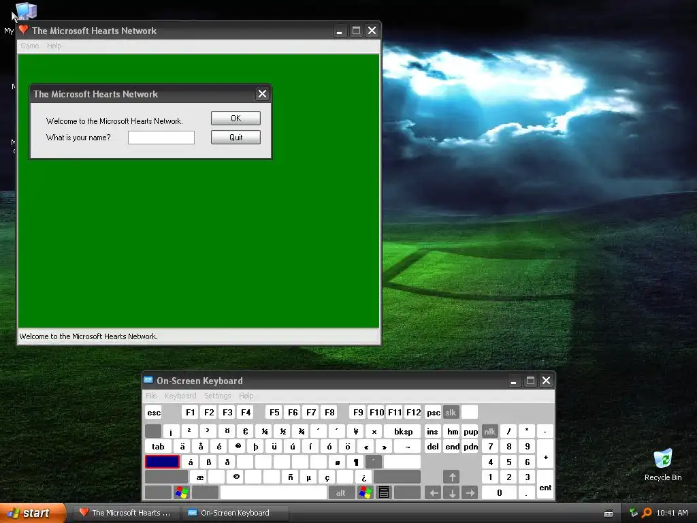Viewport: 697px width, 523px height.
Task: Click the æ key
Action: (x=199, y=477)
